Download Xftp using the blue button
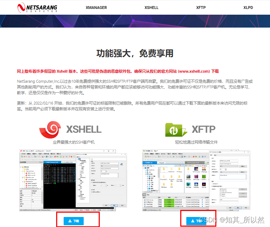This screenshot has height=227, width=270. click(x=196, y=221)
